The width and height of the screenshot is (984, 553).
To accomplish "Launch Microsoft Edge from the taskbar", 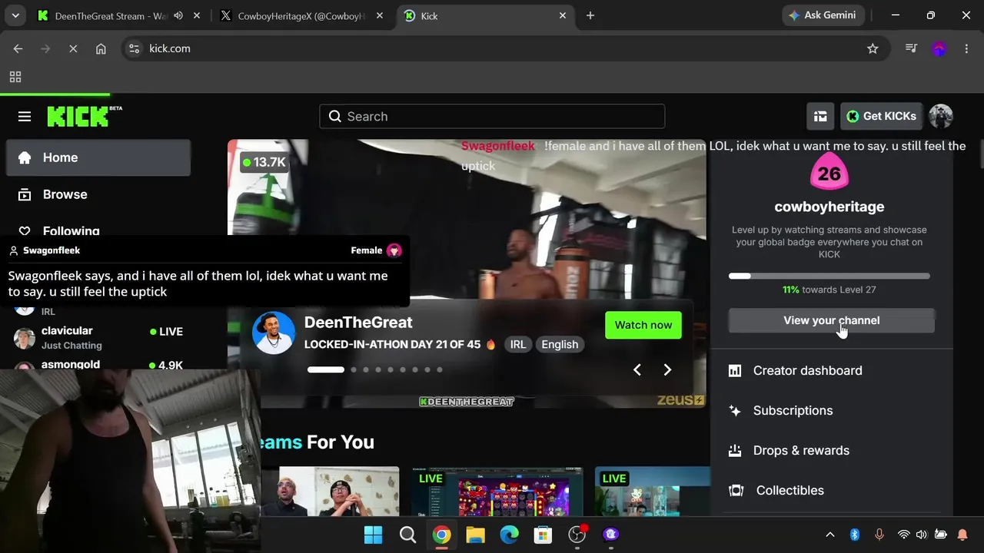I will click(509, 535).
